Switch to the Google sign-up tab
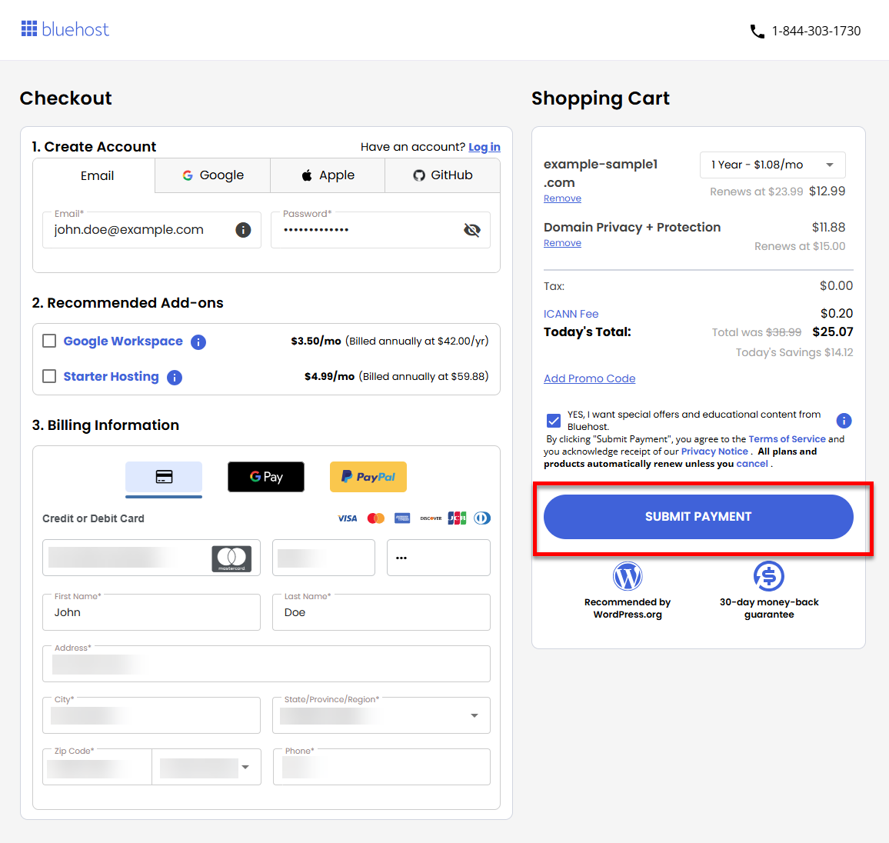 (x=212, y=175)
